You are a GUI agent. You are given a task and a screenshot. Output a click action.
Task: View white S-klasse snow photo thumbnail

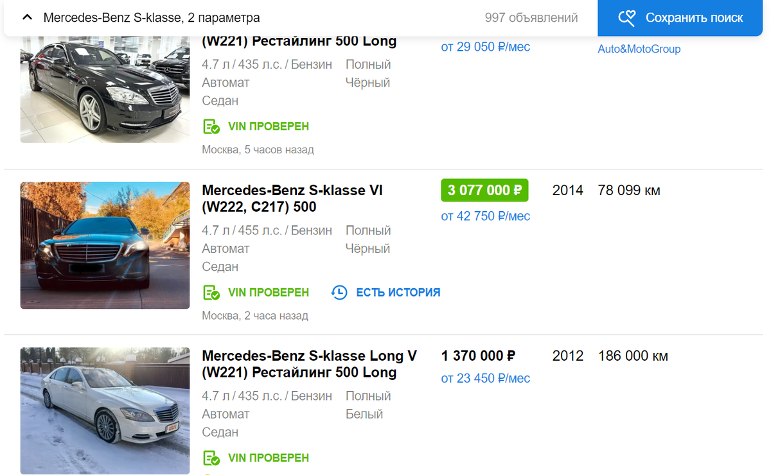105,411
